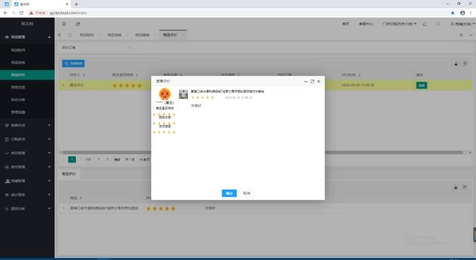Screen dimensions: 476x260
Task: Minimize the review dialog
Action: point(305,82)
